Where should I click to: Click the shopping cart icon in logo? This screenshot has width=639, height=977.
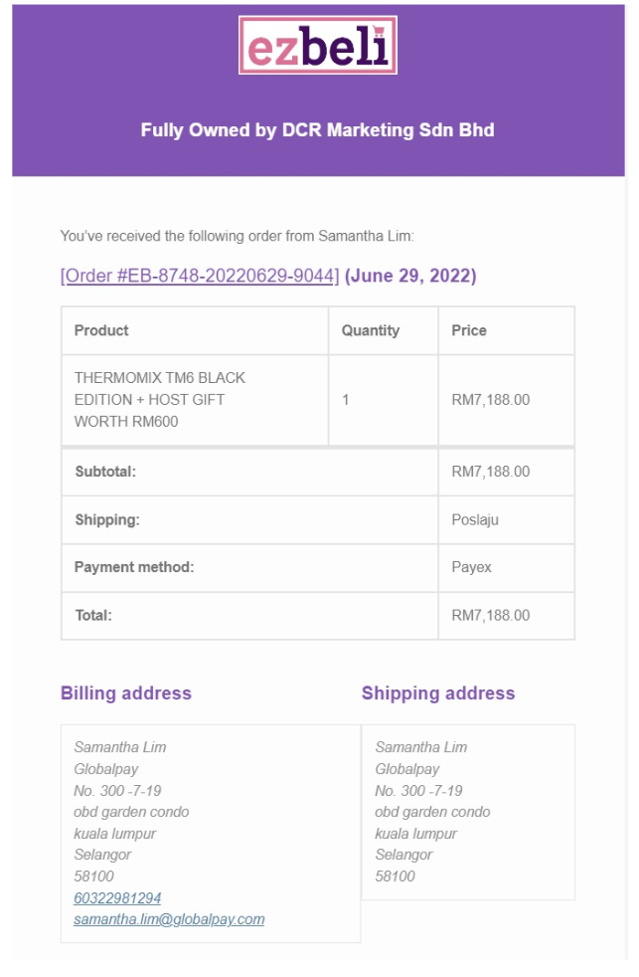tap(379, 31)
